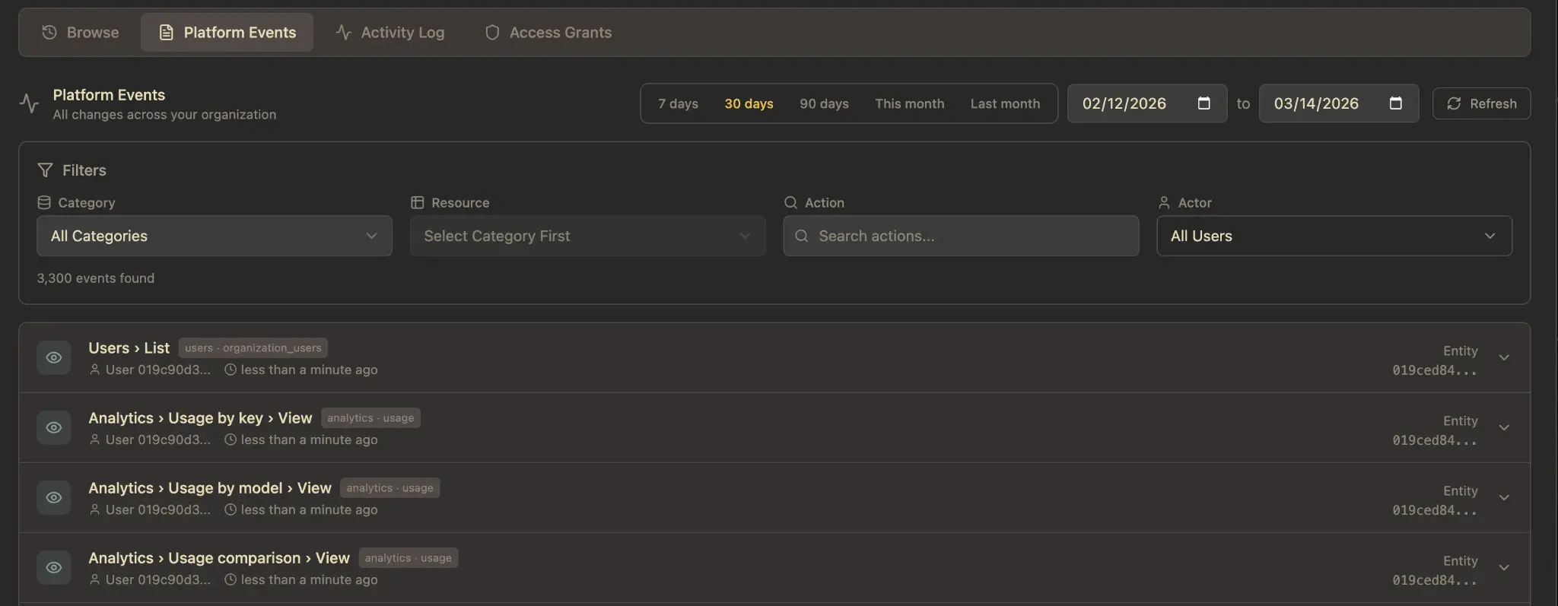The height and width of the screenshot is (606, 1558).
Task: Click eye icon on Usage comparison event
Action: [53, 567]
